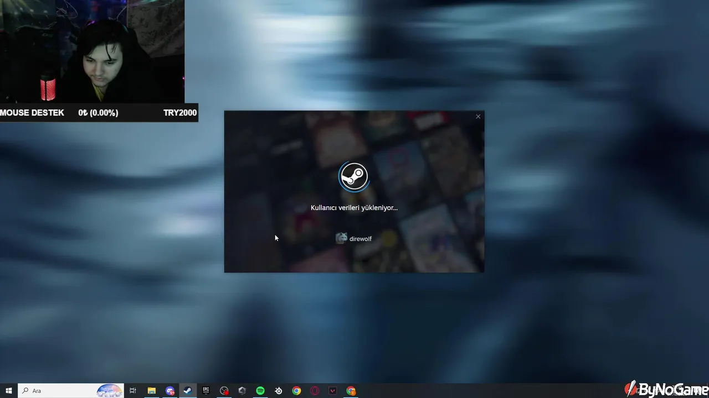
Task: Launch Epic Games from the taskbar
Action: (206, 391)
